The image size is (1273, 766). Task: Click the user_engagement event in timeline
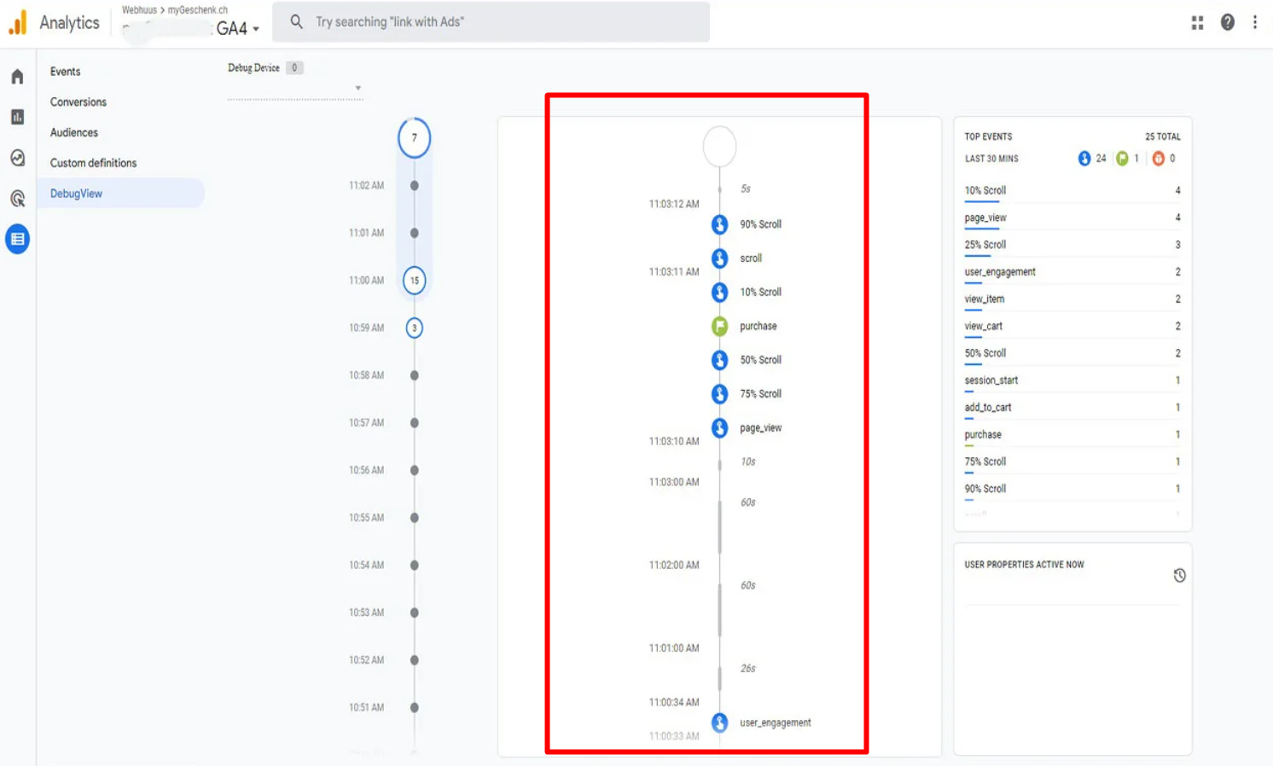click(774, 722)
